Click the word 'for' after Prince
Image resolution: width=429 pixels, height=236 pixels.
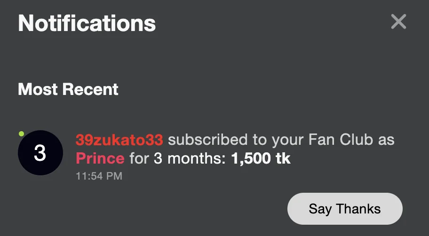[139, 158]
